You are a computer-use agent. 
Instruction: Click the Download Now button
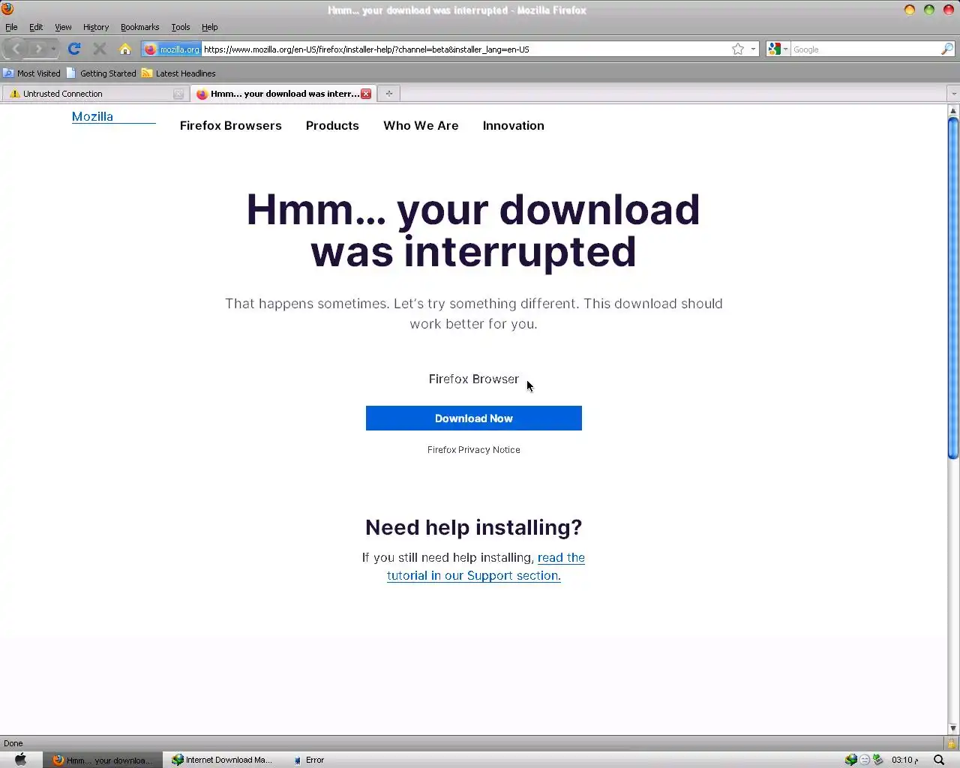point(474,418)
